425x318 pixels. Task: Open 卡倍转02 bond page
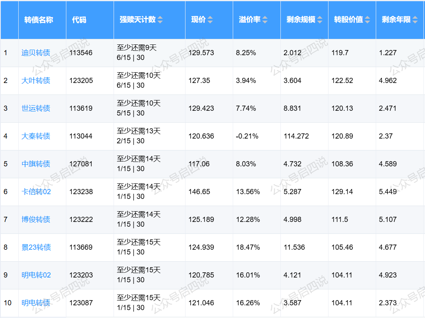36,192
